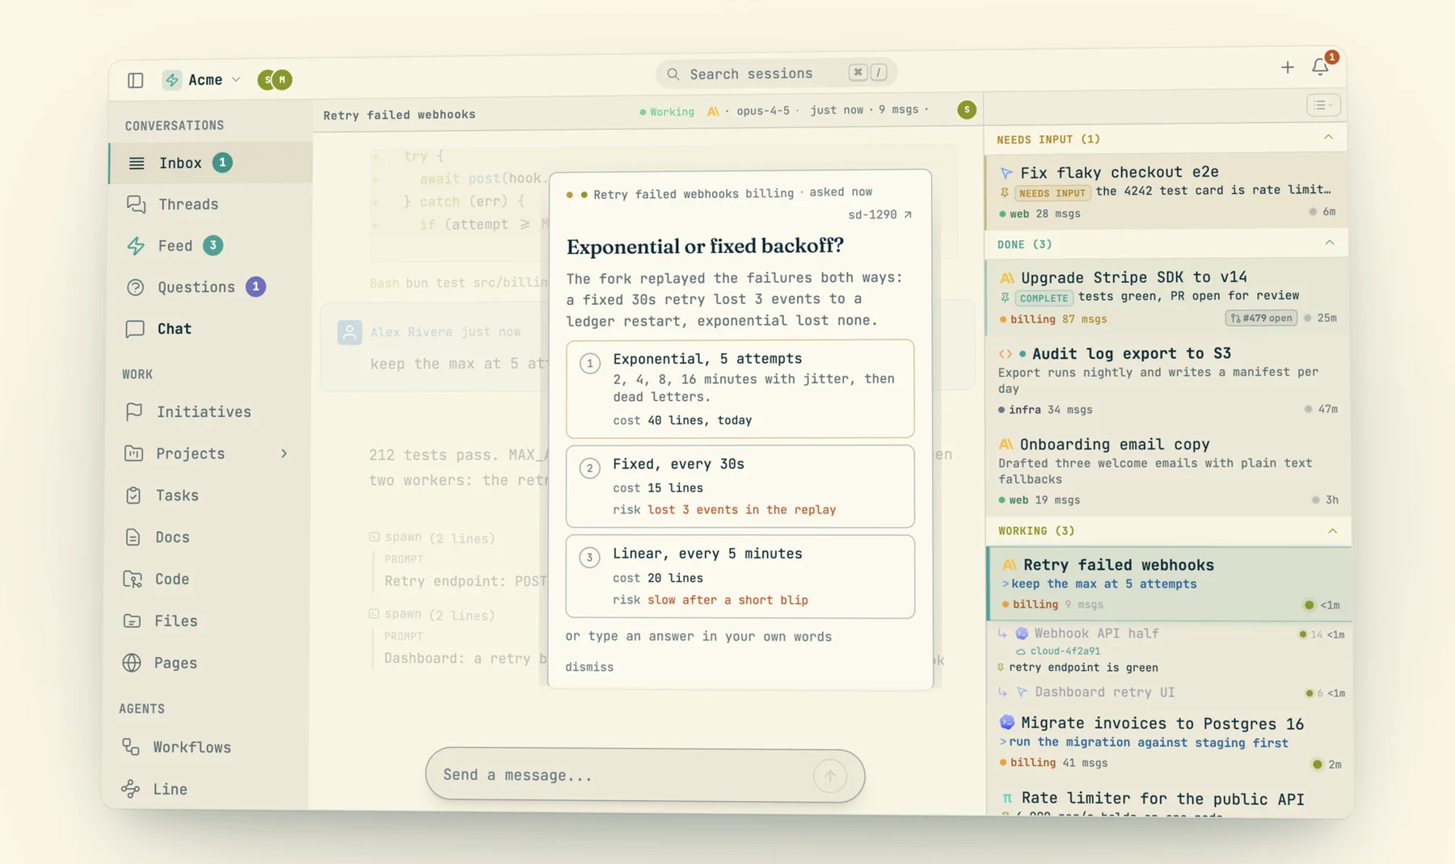Click the Files folder icon
Image resolution: width=1455 pixels, height=864 pixels.
coord(132,621)
